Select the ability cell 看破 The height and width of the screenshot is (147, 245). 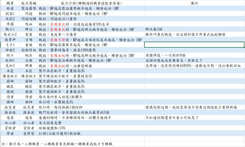(x=29, y=45)
